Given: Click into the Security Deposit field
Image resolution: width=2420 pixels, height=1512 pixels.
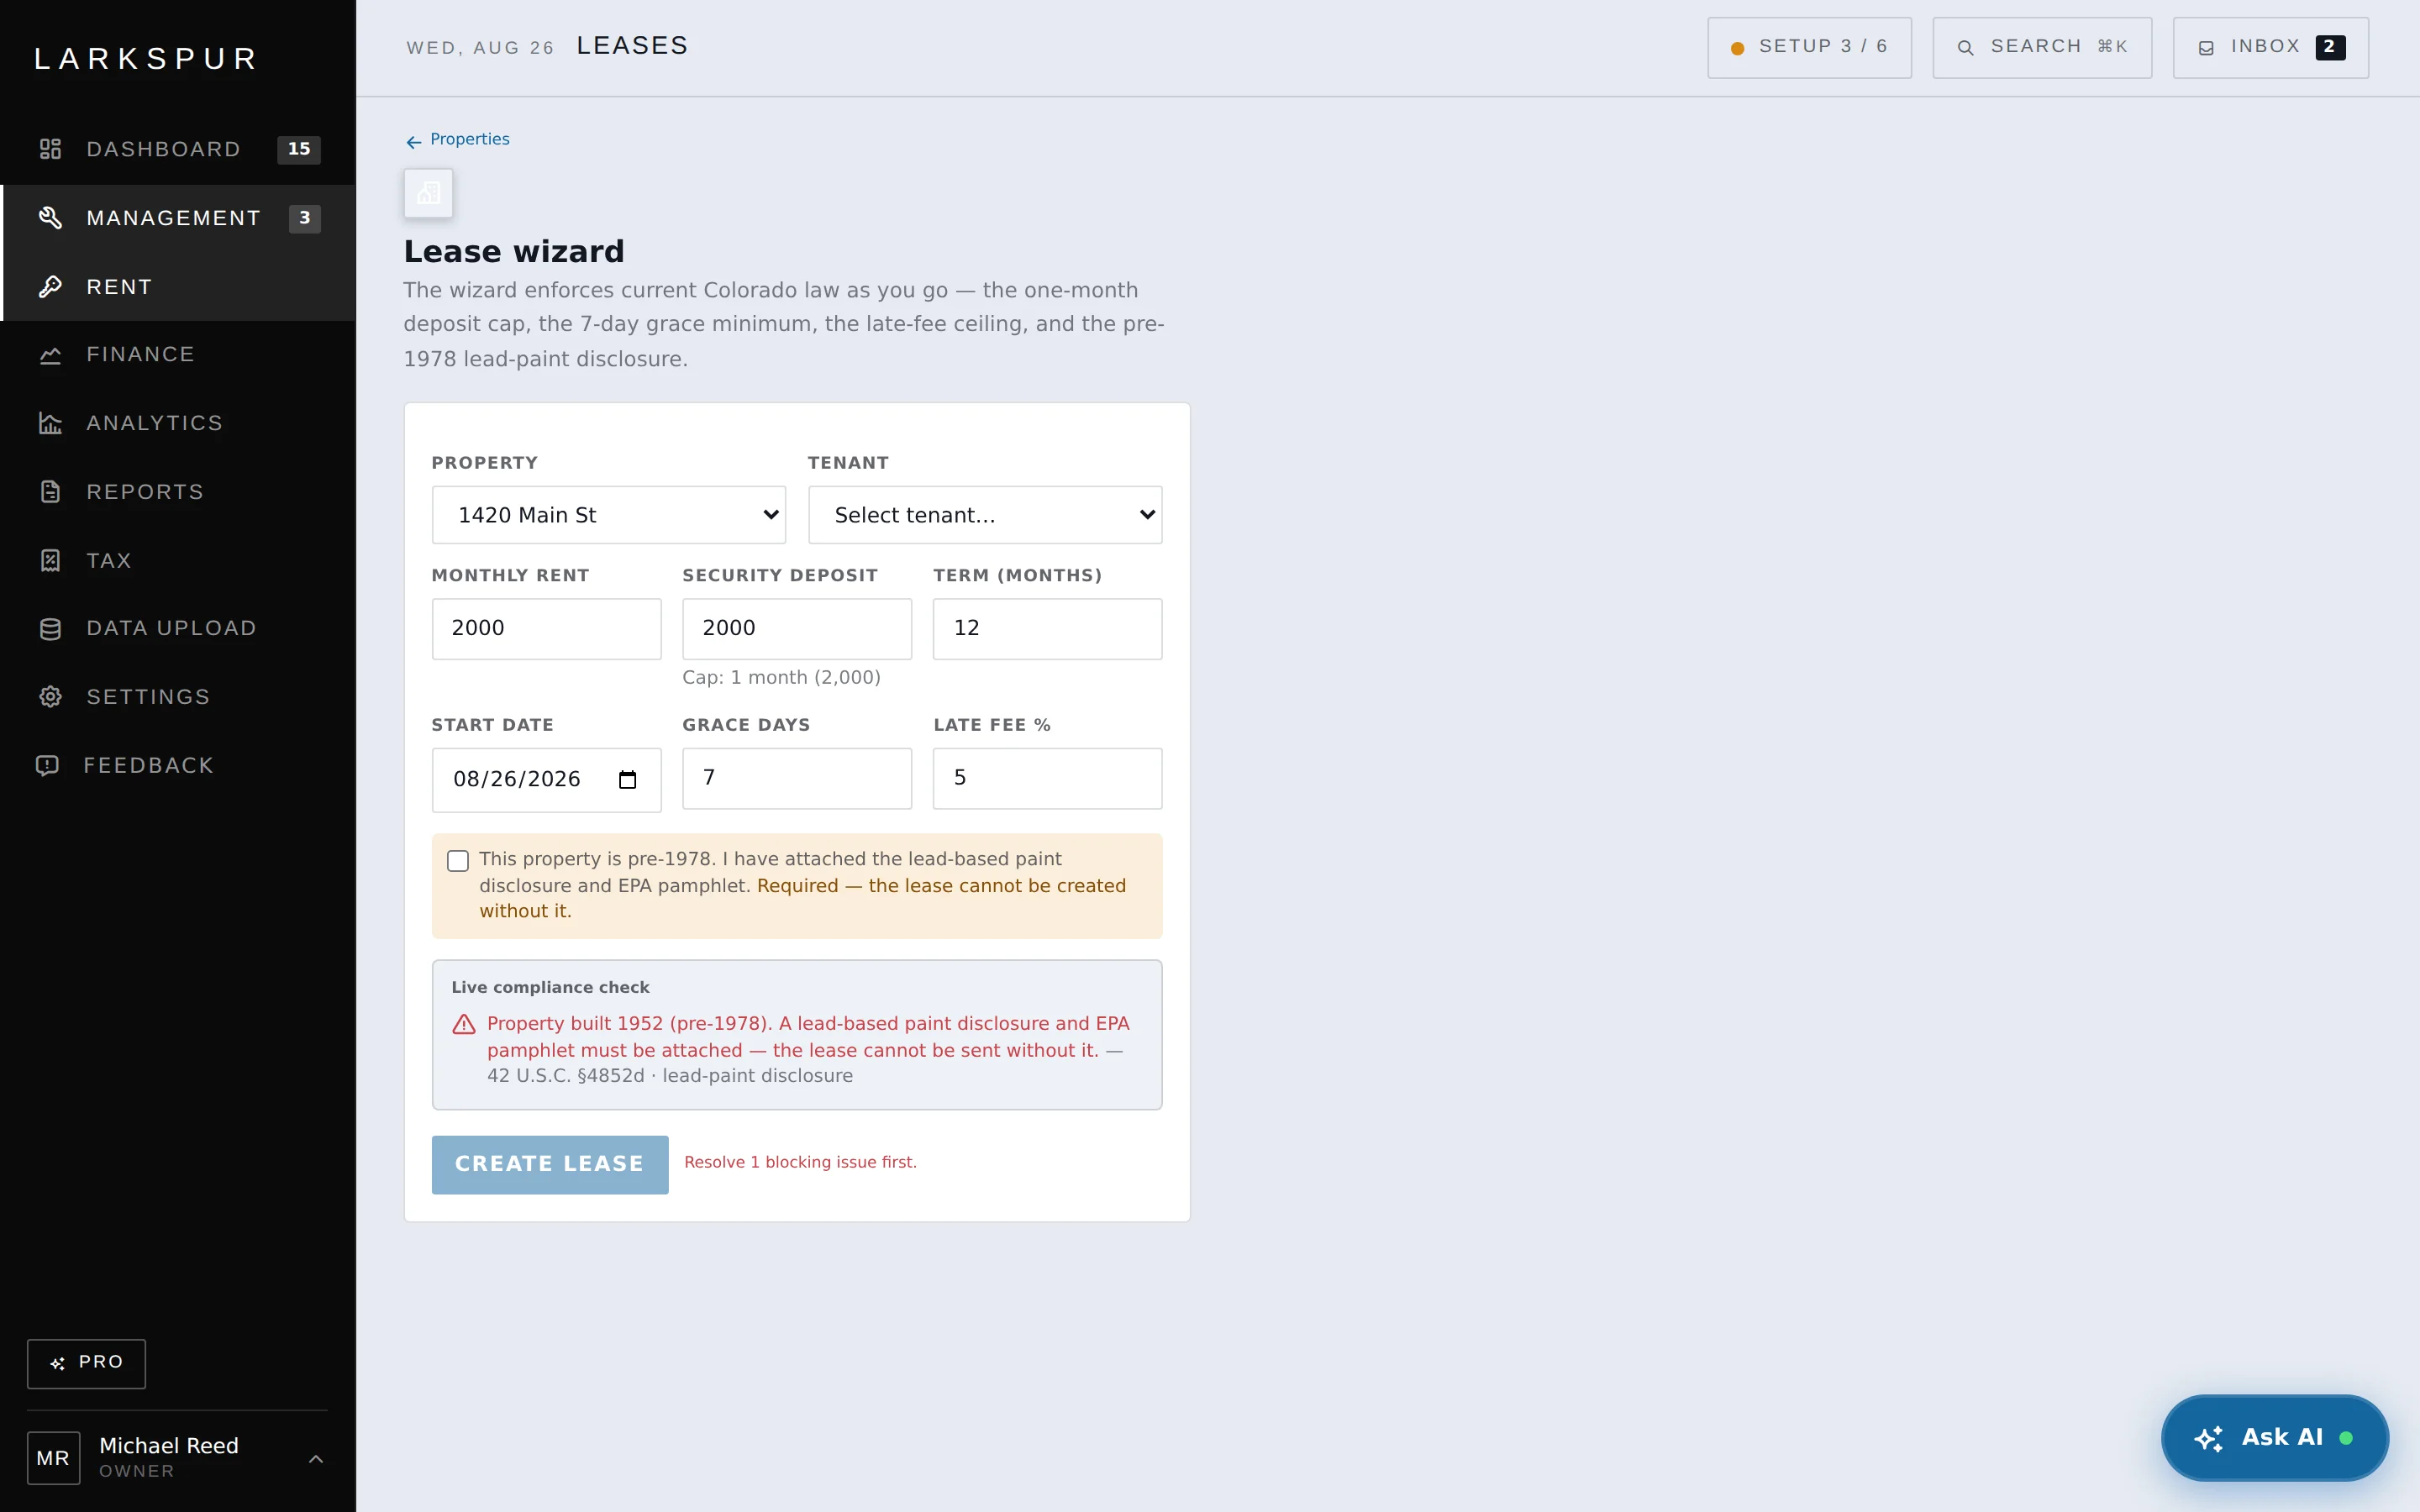Looking at the screenshot, I should (x=797, y=629).
